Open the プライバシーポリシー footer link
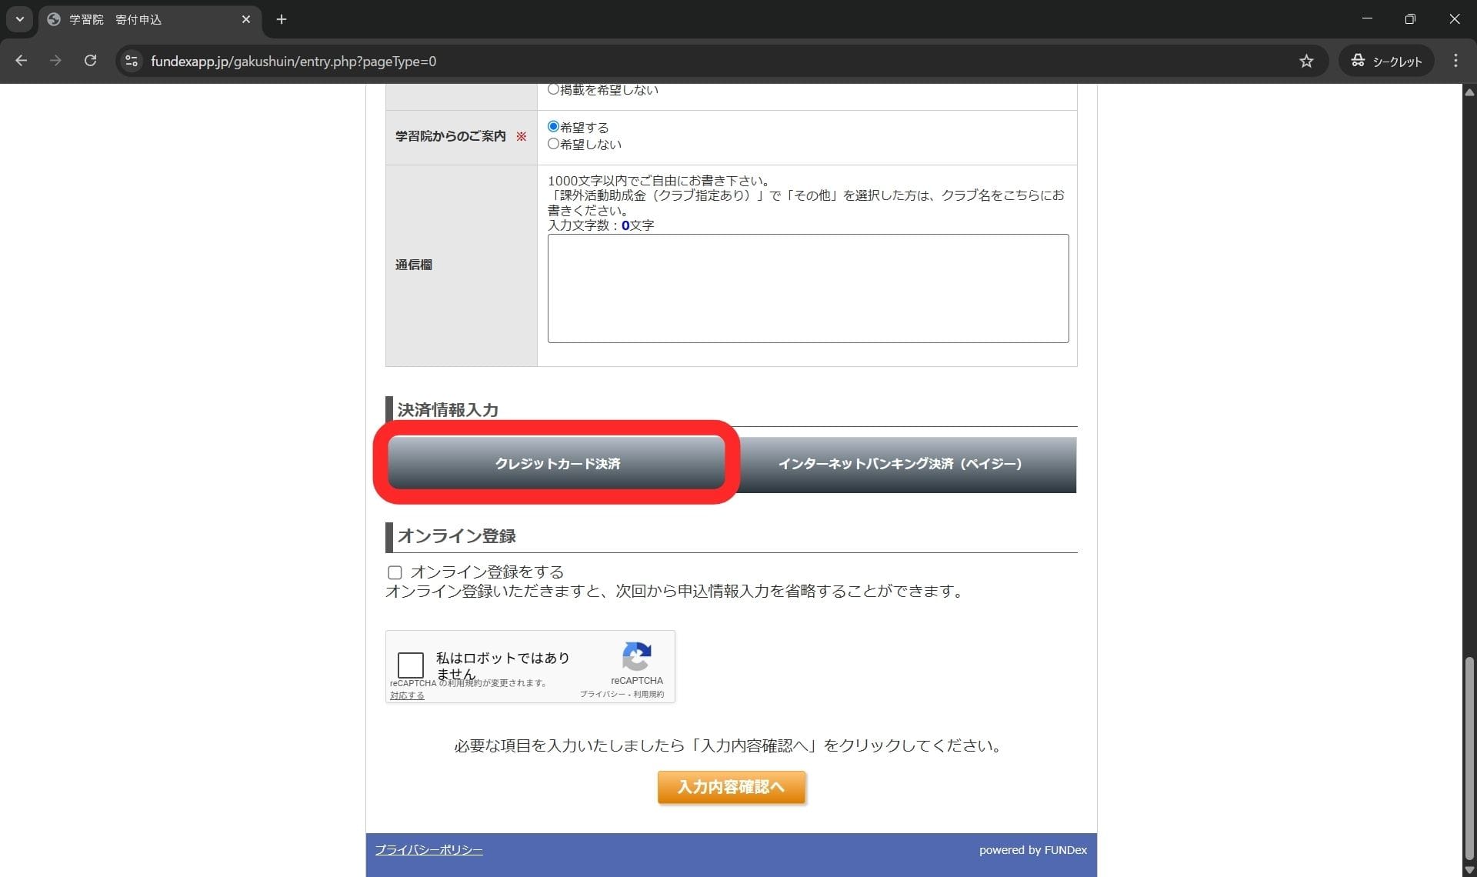The width and height of the screenshot is (1477, 877). (x=428, y=850)
